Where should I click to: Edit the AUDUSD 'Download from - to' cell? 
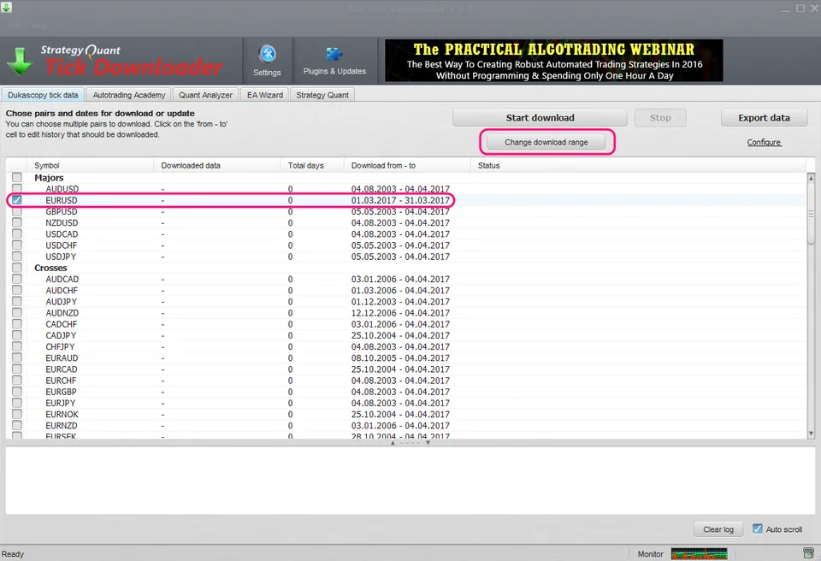pos(400,189)
